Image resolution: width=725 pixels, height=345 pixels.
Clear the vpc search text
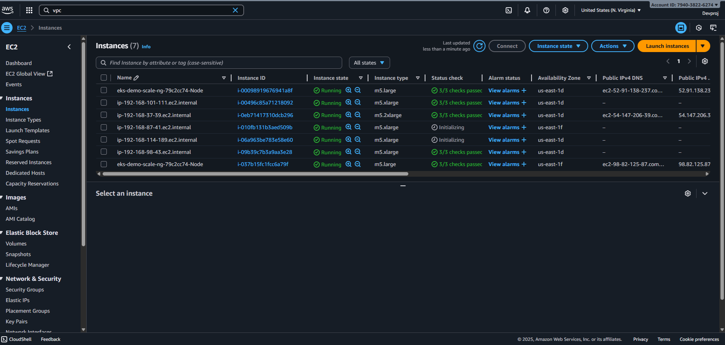pos(235,10)
